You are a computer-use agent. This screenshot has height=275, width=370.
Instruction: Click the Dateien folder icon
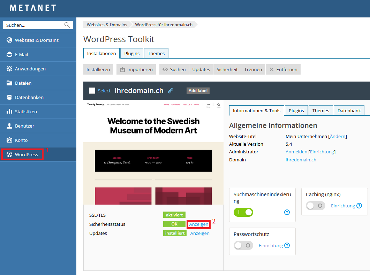9,83
